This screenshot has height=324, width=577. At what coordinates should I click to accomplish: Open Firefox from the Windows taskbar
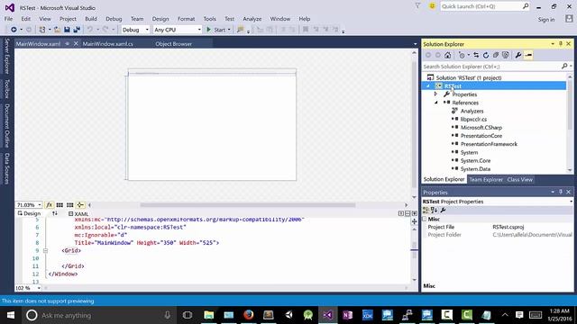[x=249, y=315]
